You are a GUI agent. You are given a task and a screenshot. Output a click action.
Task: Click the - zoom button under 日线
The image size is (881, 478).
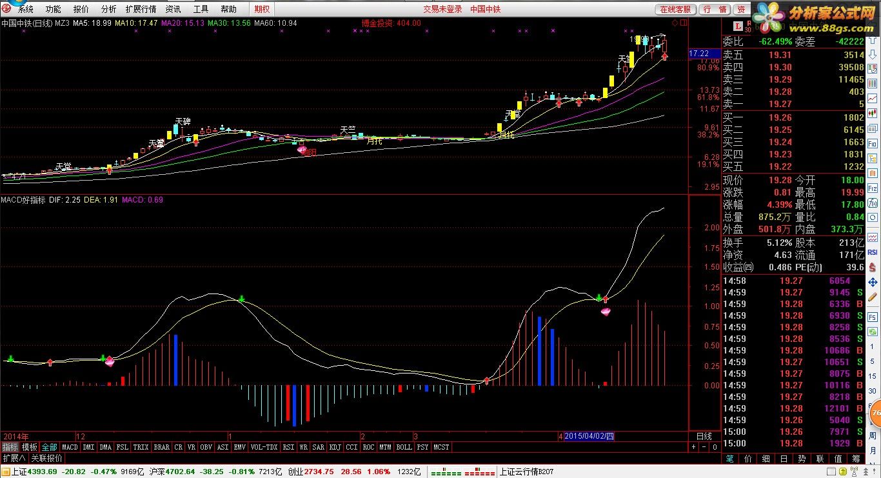pos(704,446)
